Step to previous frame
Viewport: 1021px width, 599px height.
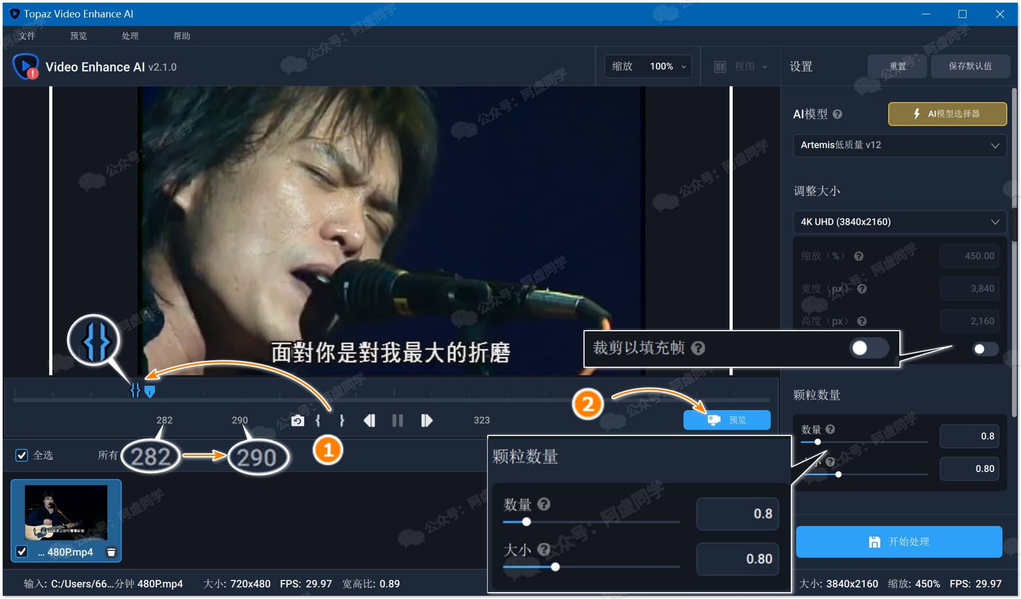369,421
